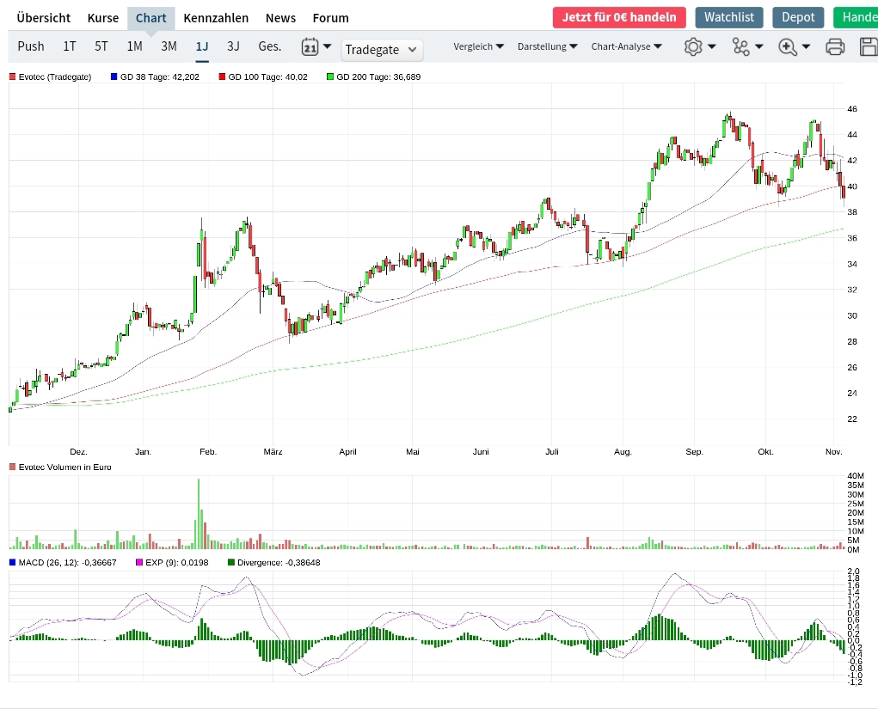Viewport: 878px width, 709px height.
Task: Select 3J timeframe
Action: coord(234,46)
